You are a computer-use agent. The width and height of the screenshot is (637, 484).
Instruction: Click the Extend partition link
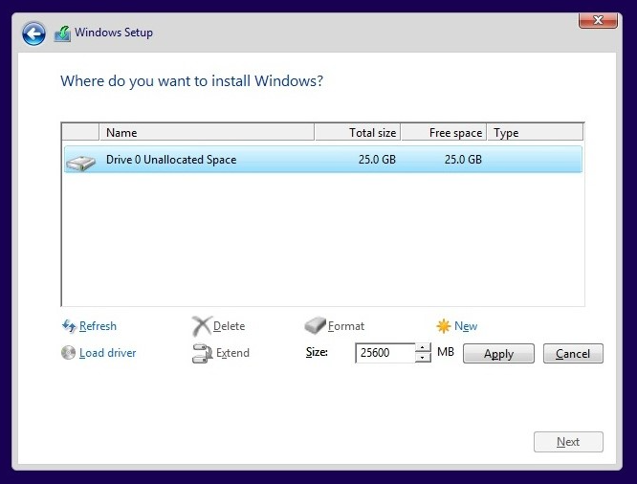(x=232, y=353)
